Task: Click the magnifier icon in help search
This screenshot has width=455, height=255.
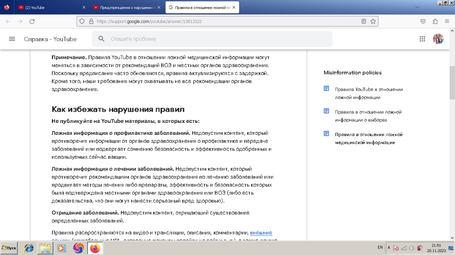Action: click(102, 39)
